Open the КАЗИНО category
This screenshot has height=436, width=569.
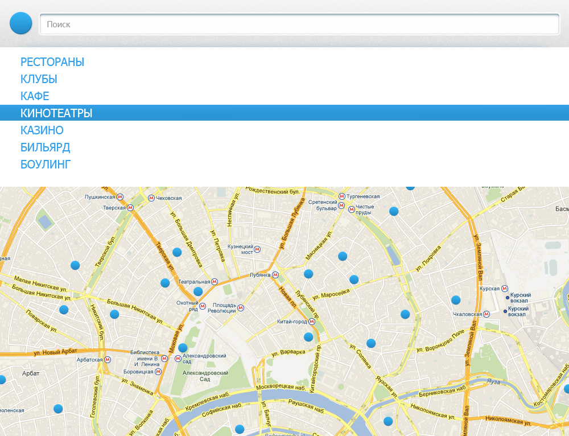pos(42,130)
